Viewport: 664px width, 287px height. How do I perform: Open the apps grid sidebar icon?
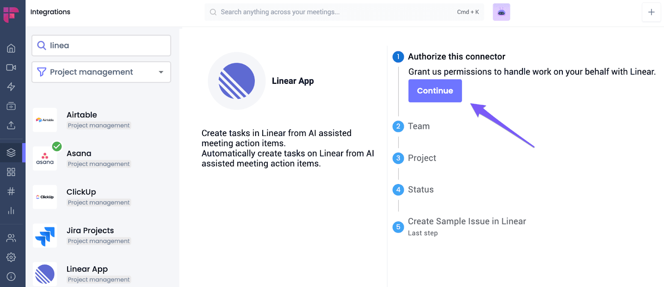pos(11,172)
